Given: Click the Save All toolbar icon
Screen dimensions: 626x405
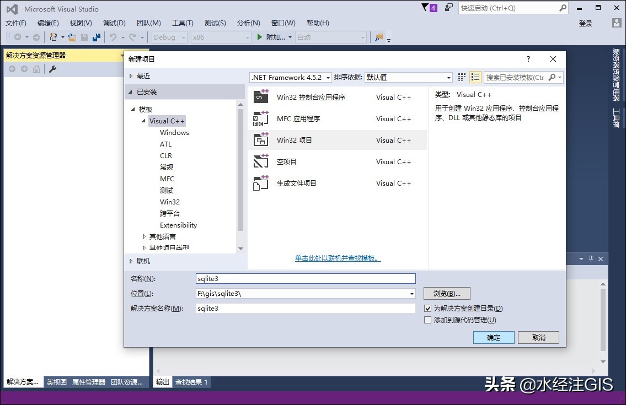Looking at the screenshot, I should [96, 37].
